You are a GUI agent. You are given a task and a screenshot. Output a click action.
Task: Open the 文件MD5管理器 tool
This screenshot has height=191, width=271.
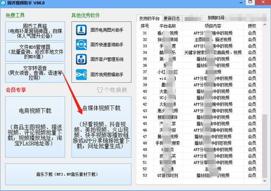point(35,52)
